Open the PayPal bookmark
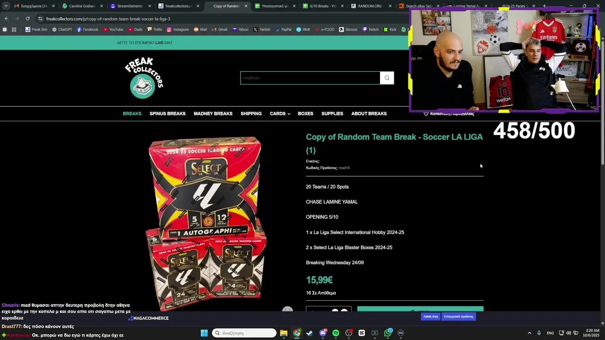605x340 pixels. pyautogui.click(x=283, y=29)
